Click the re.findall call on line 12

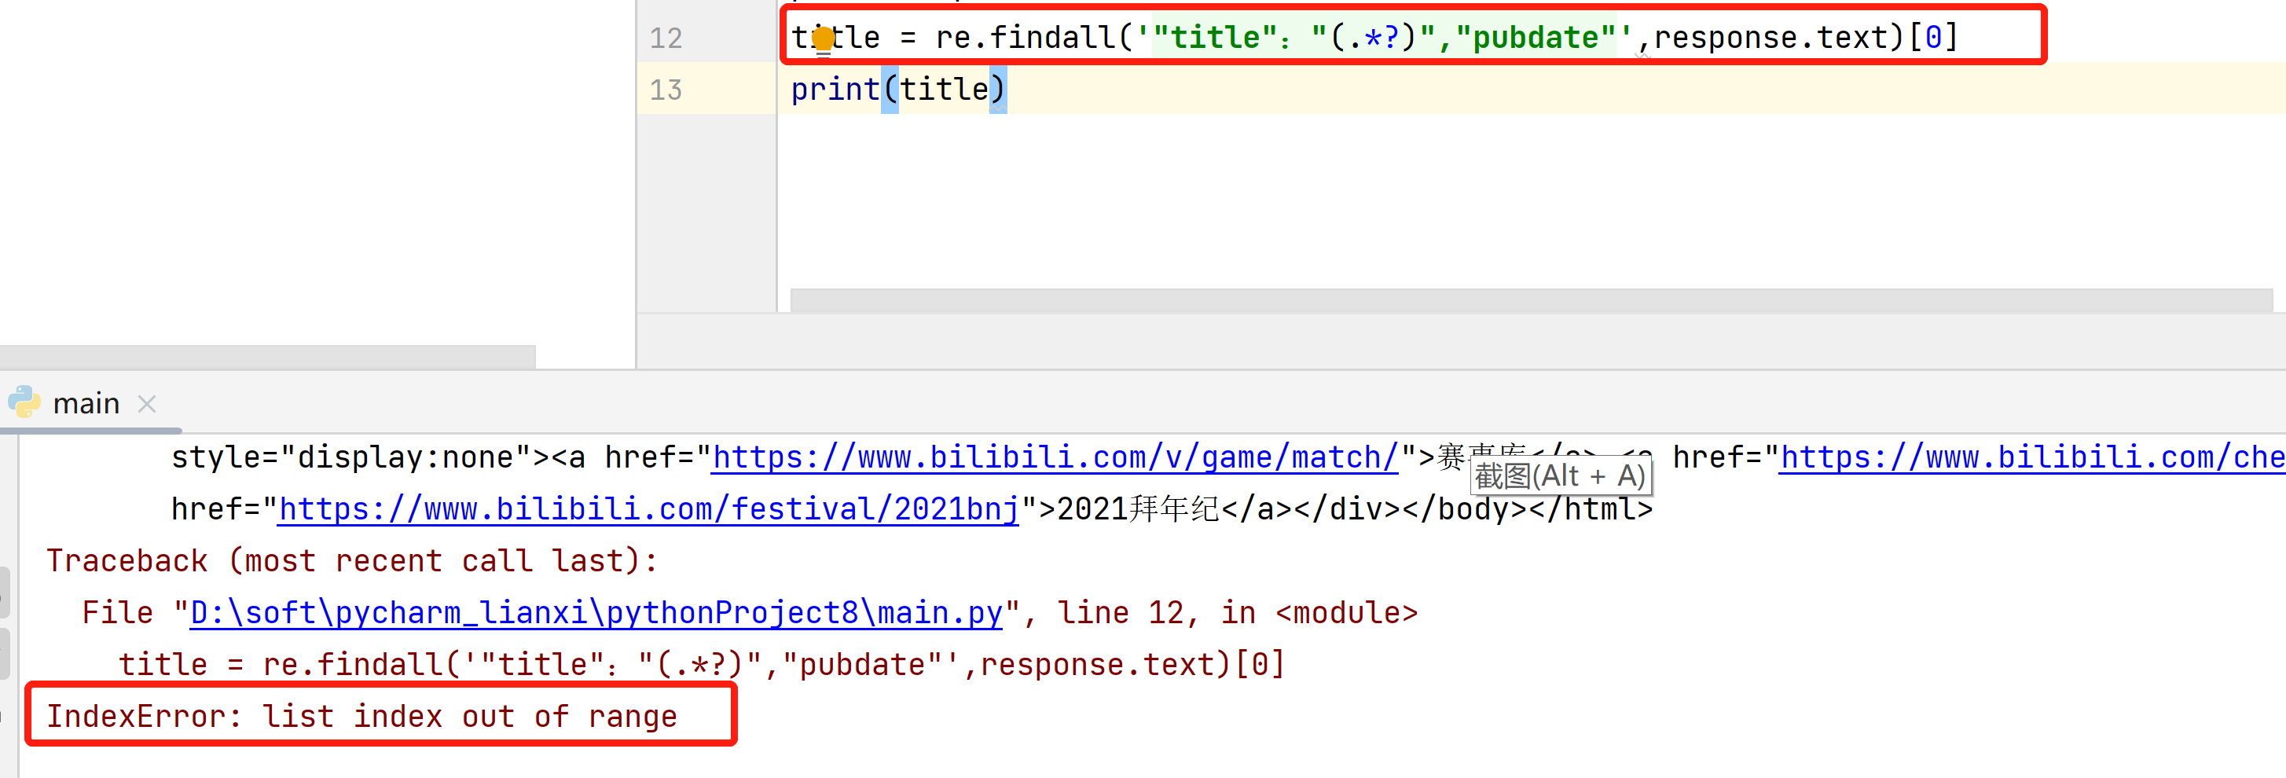click(x=1025, y=39)
